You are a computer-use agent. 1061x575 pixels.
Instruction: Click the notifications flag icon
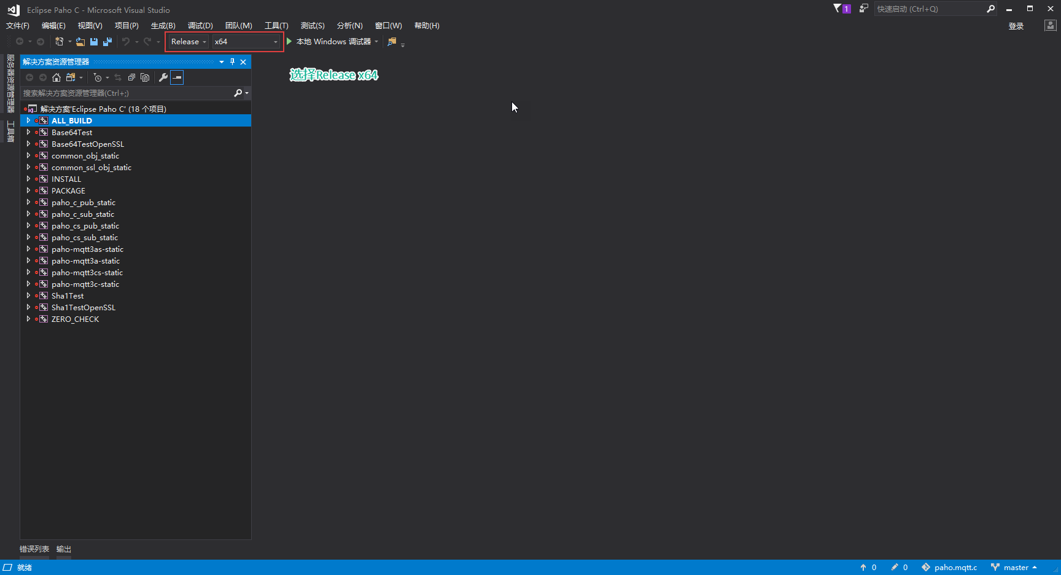pos(838,9)
